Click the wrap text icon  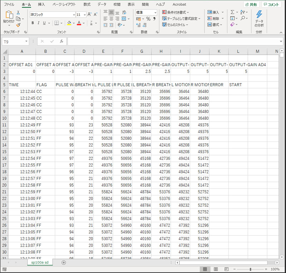124,12
